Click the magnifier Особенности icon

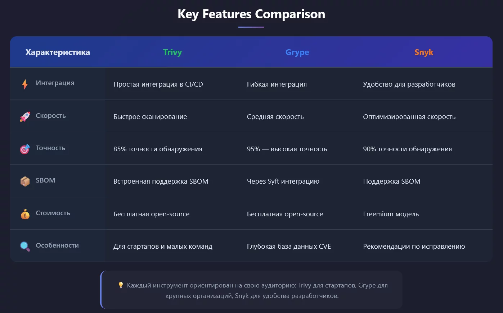(x=25, y=246)
